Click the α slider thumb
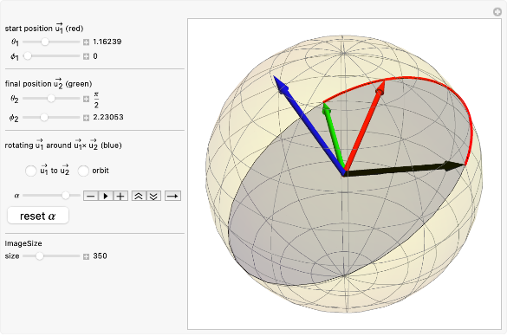The width and height of the screenshot is (507, 336). click(66, 195)
